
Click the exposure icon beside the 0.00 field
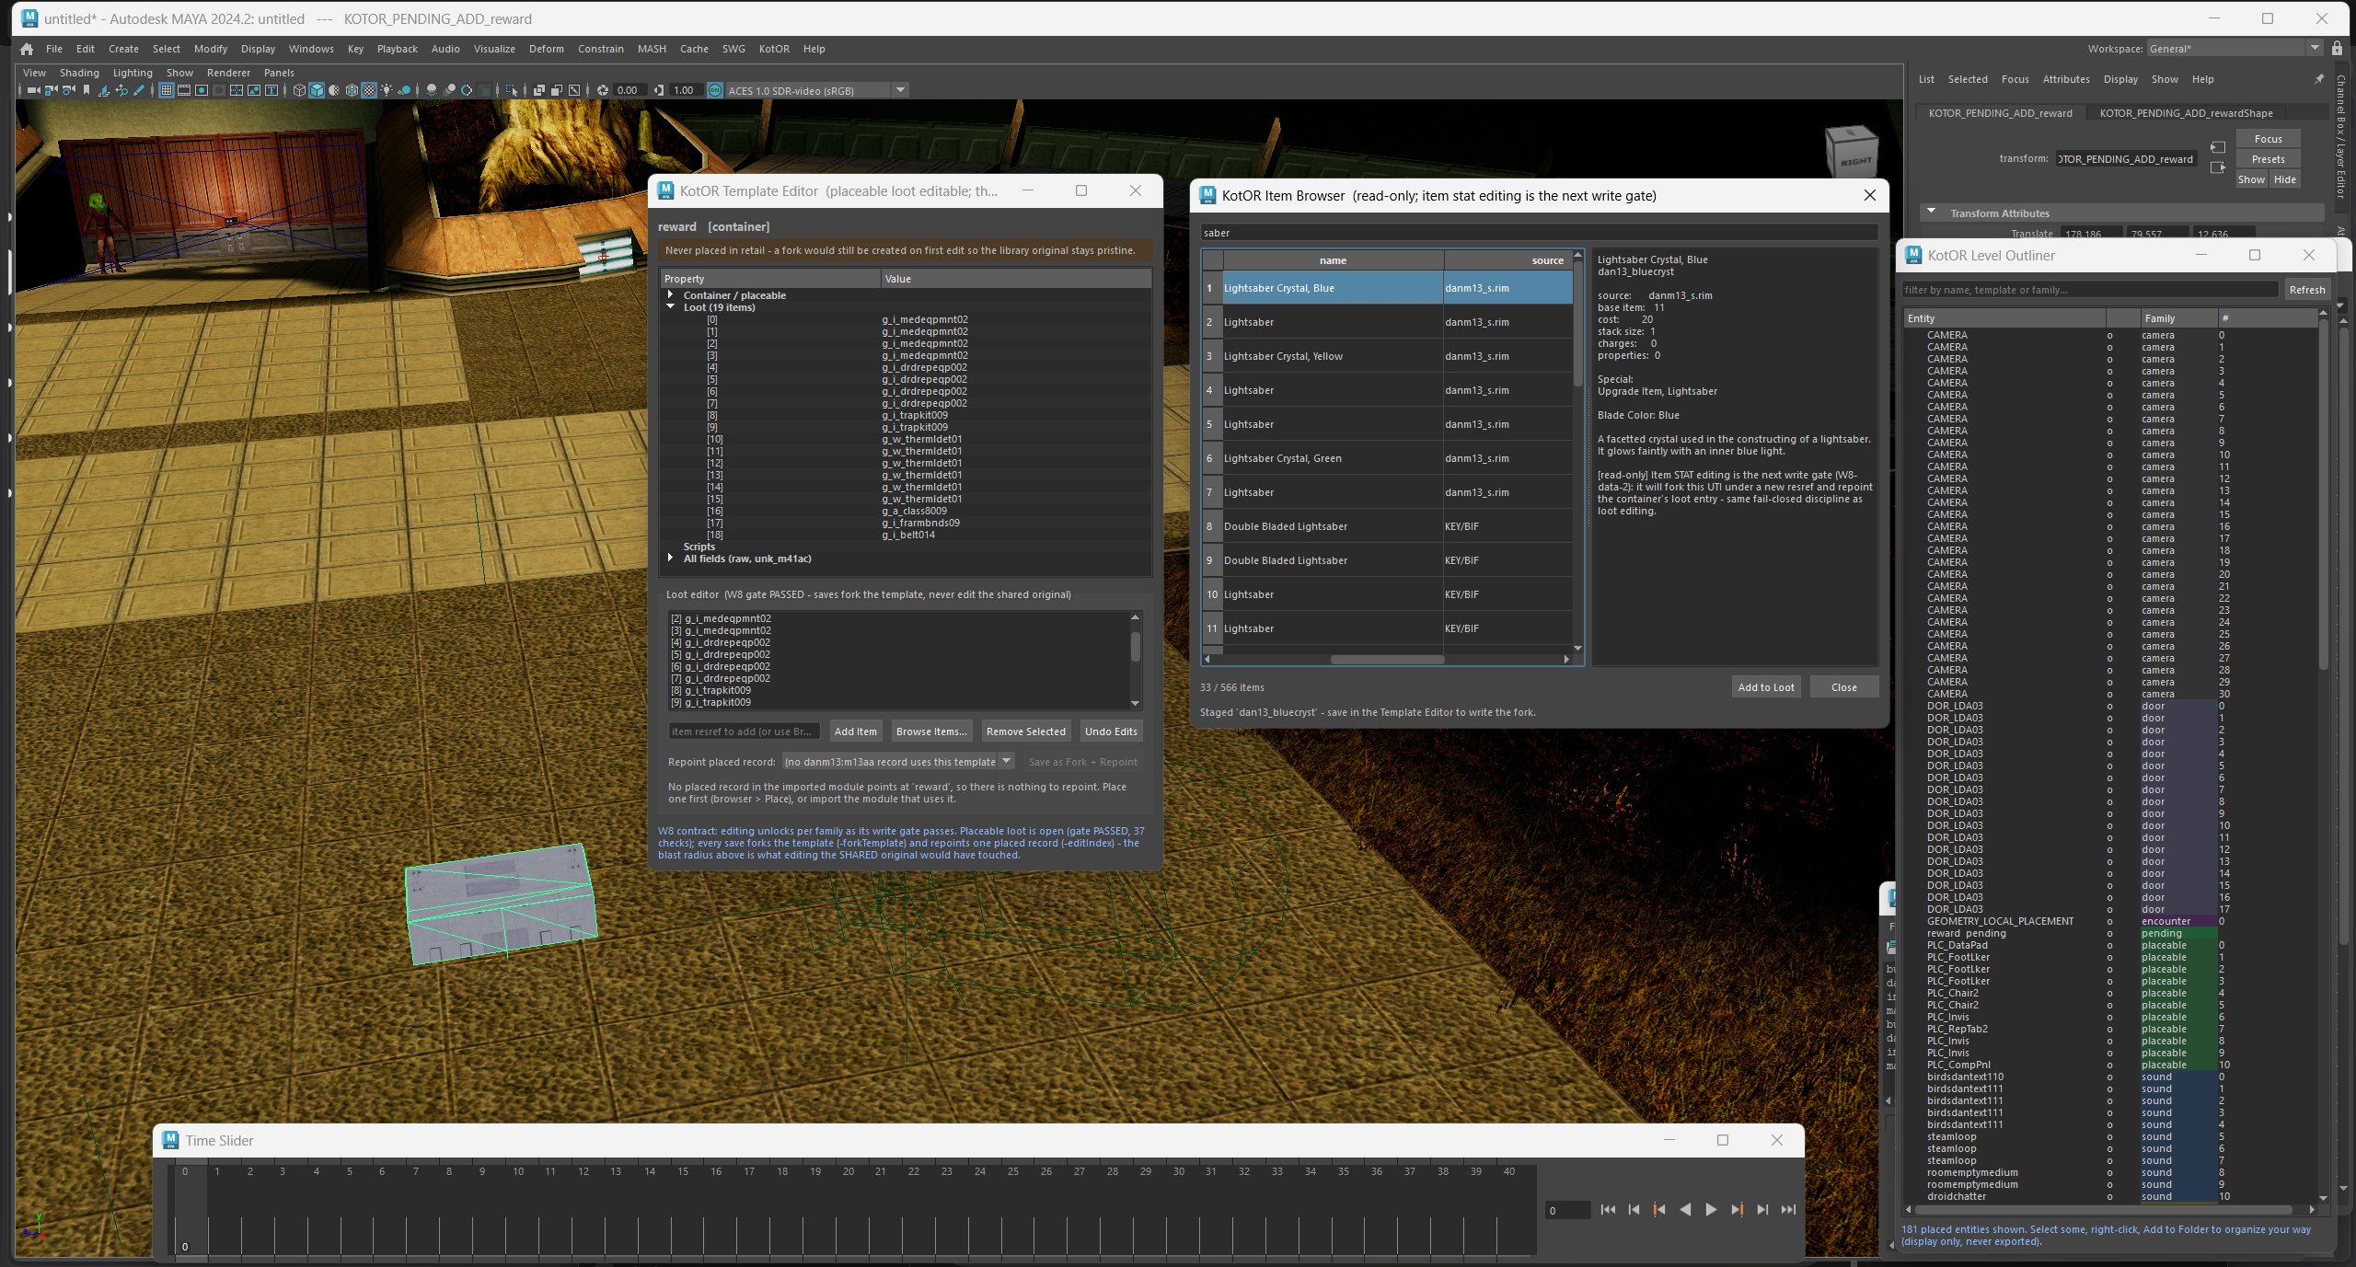603,90
